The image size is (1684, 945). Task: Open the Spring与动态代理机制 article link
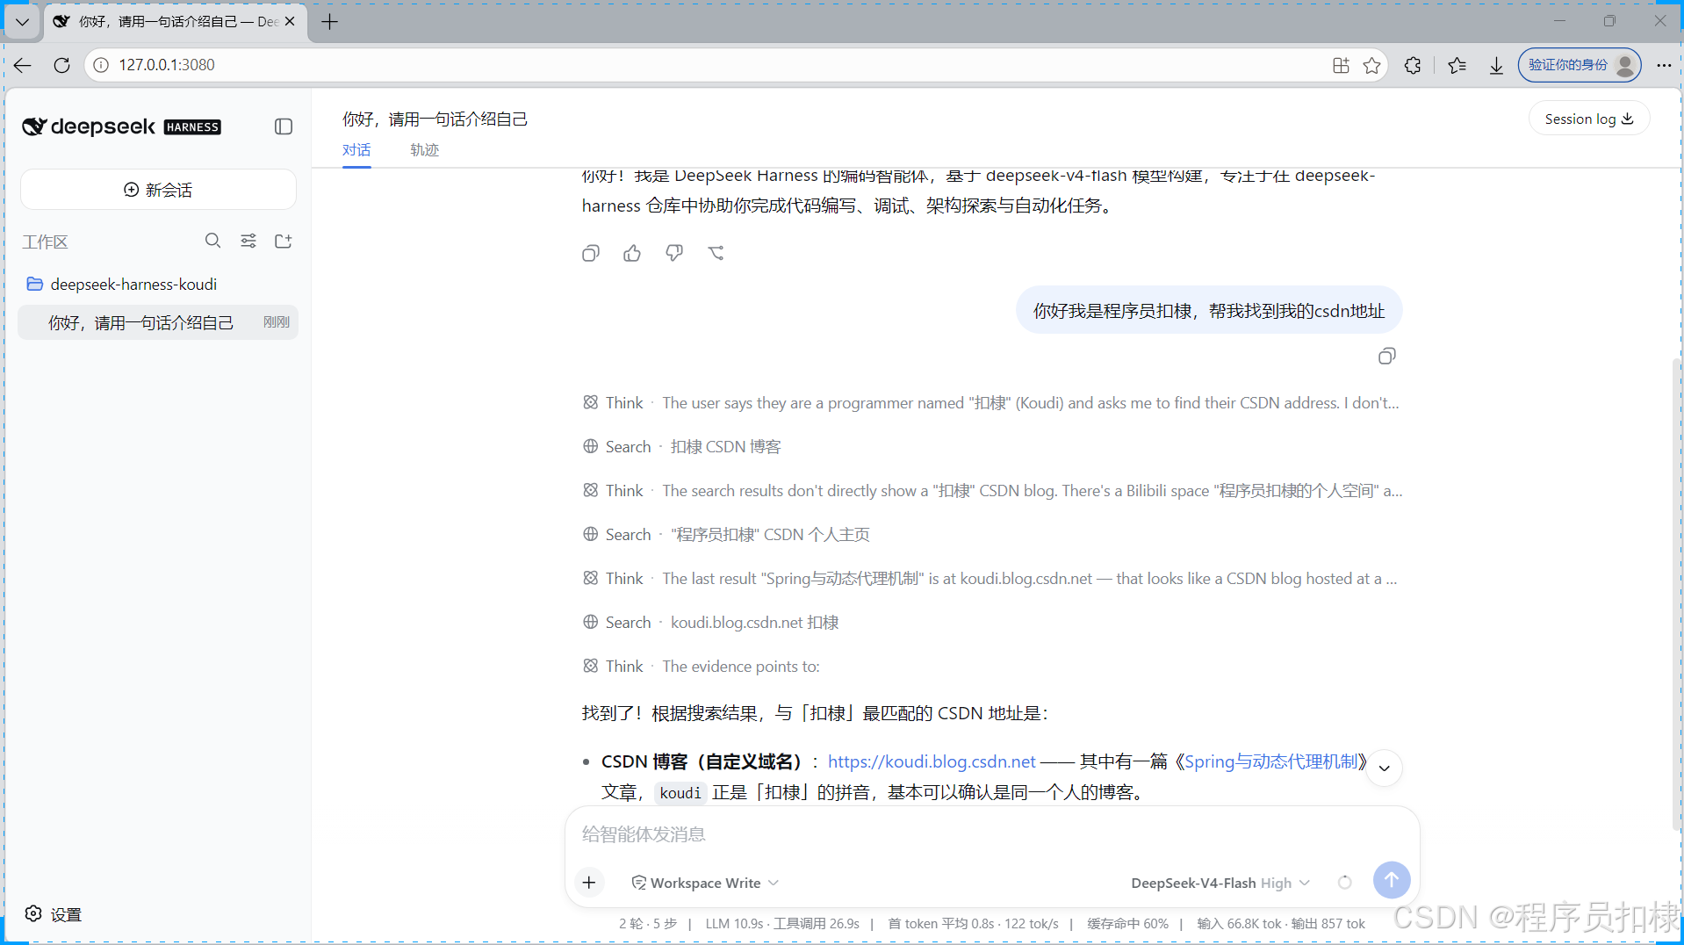(1270, 761)
